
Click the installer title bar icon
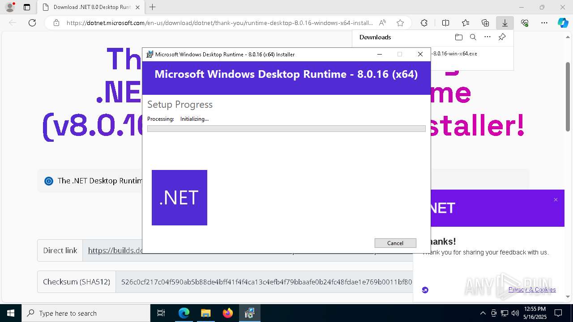click(x=150, y=54)
